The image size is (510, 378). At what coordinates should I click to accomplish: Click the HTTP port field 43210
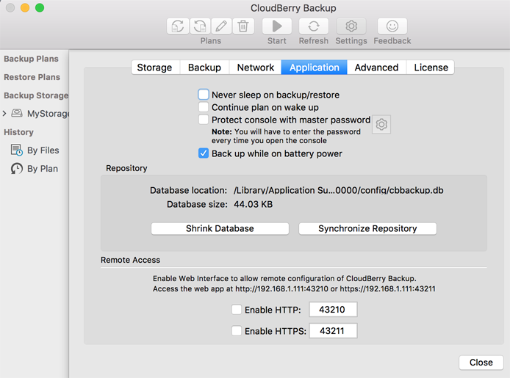point(333,310)
